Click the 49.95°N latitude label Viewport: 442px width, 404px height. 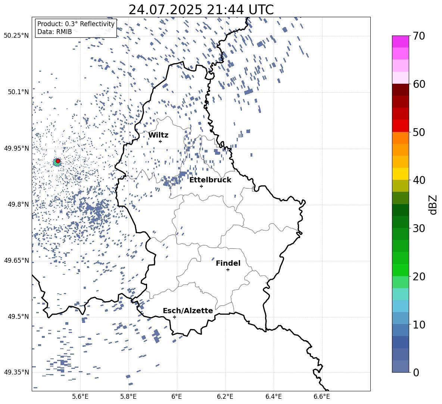coord(16,148)
